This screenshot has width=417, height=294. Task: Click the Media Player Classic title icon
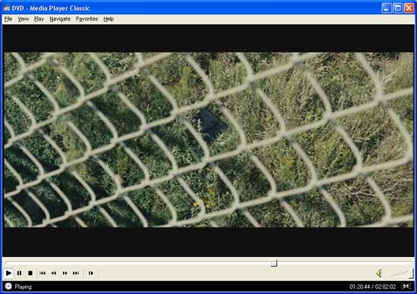[7, 8]
